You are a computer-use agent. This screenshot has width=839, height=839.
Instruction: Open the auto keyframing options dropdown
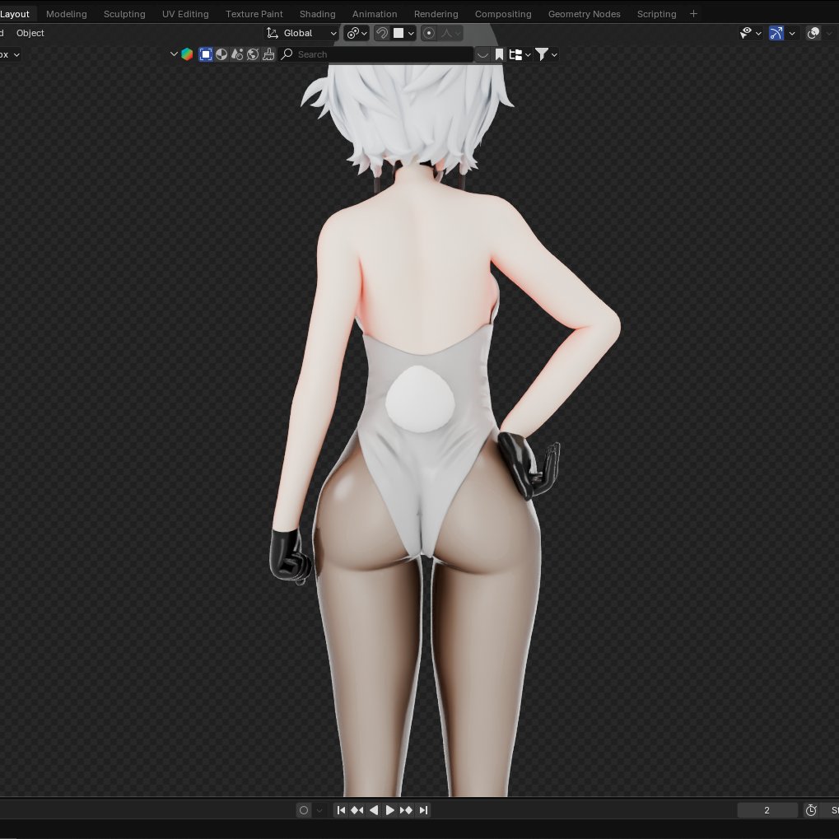(x=319, y=810)
